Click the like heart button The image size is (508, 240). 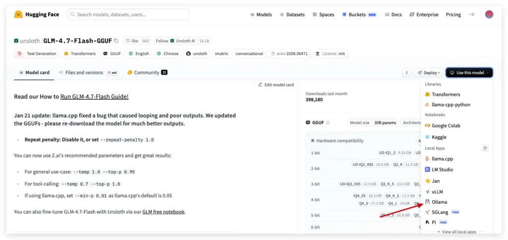[x=132, y=41]
